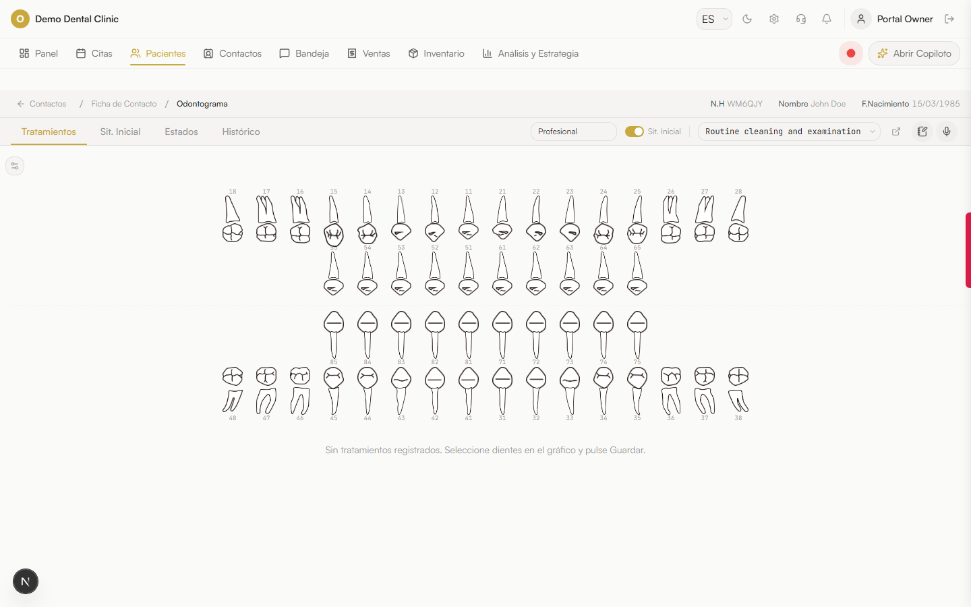Click the red side tab on the right edge

(x=968, y=250)
